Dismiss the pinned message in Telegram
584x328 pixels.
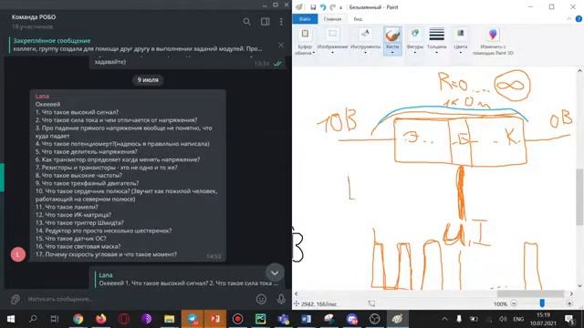click(x=281, y=45)
